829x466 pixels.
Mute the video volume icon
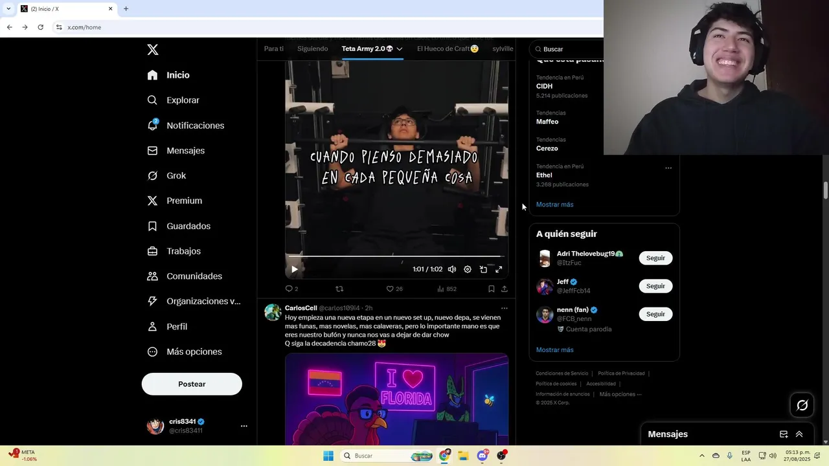[452, 269]
